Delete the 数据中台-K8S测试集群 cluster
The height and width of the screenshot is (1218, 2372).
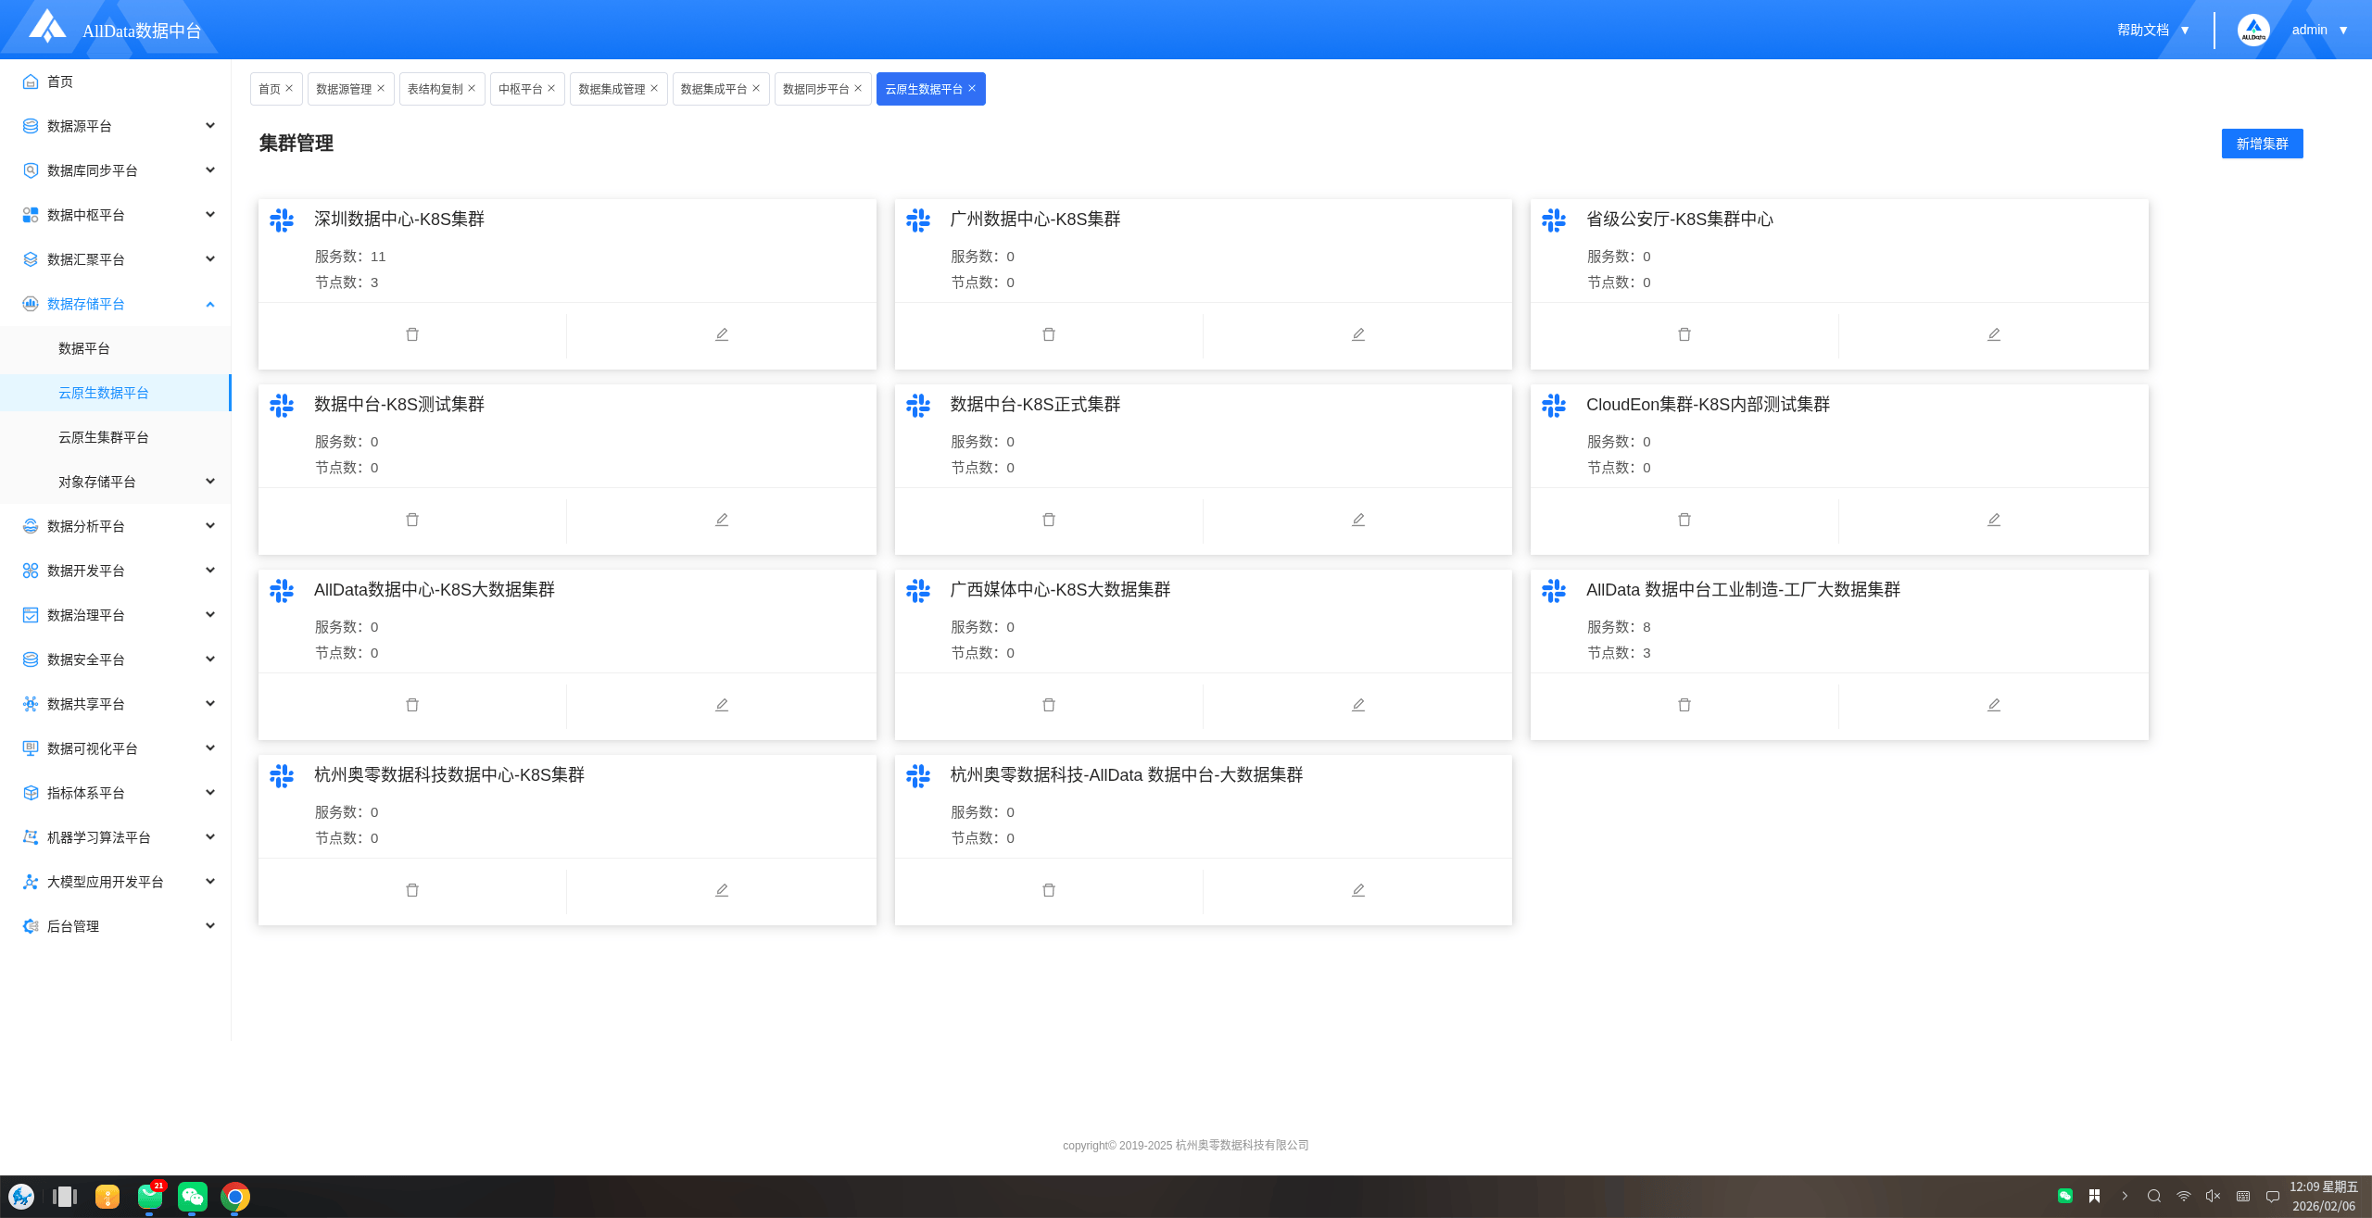click(412, 520)
